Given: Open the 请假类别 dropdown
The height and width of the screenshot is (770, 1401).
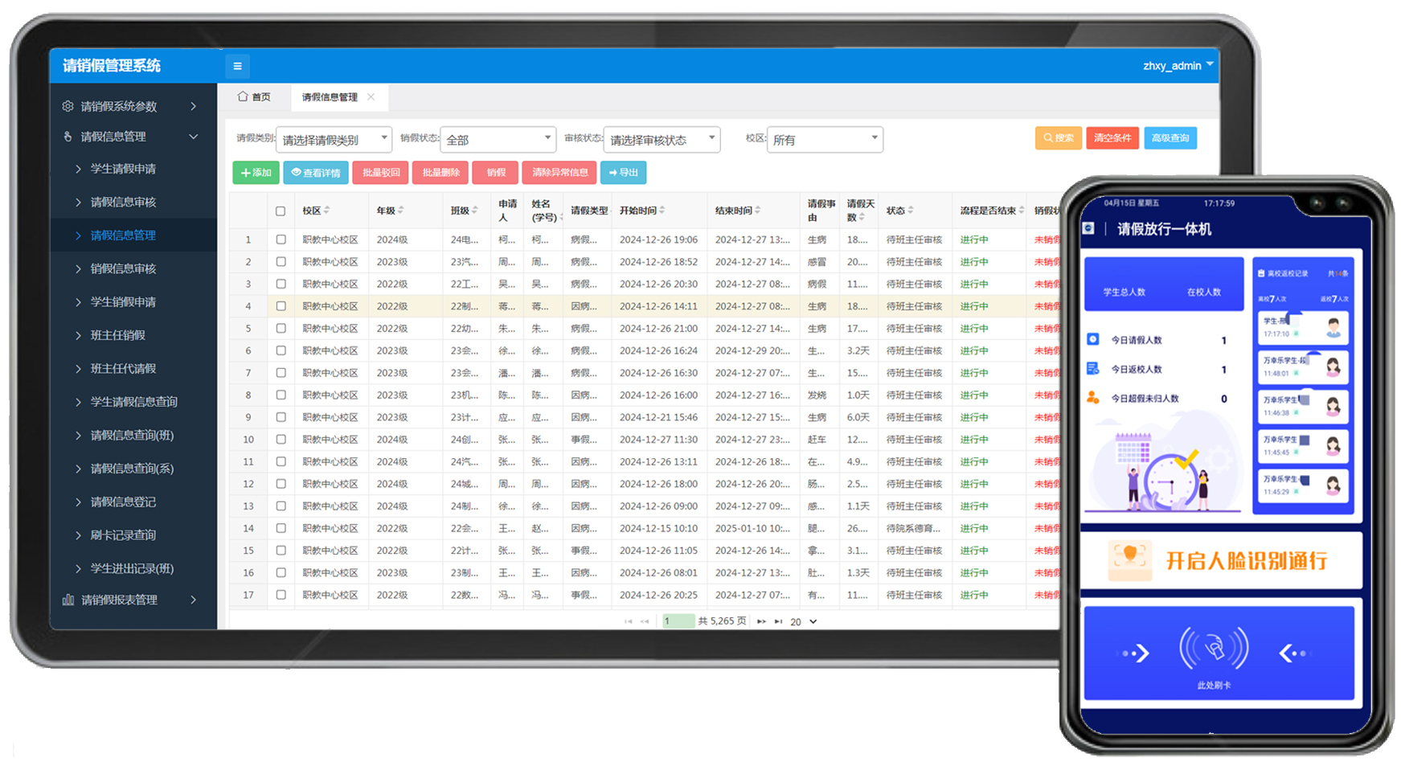Looking at the screenshot, I should pos(334,140).
